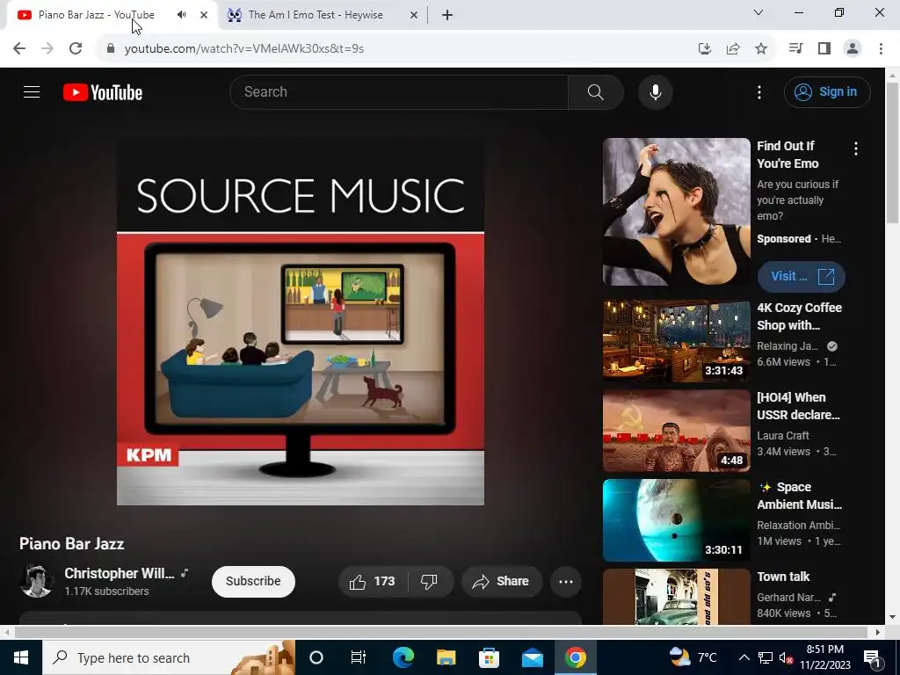This screenshot has width=900, height=675.
Task: Open weather widget showing 7°C
Action: pyautogui.click(x=693, y=657)
